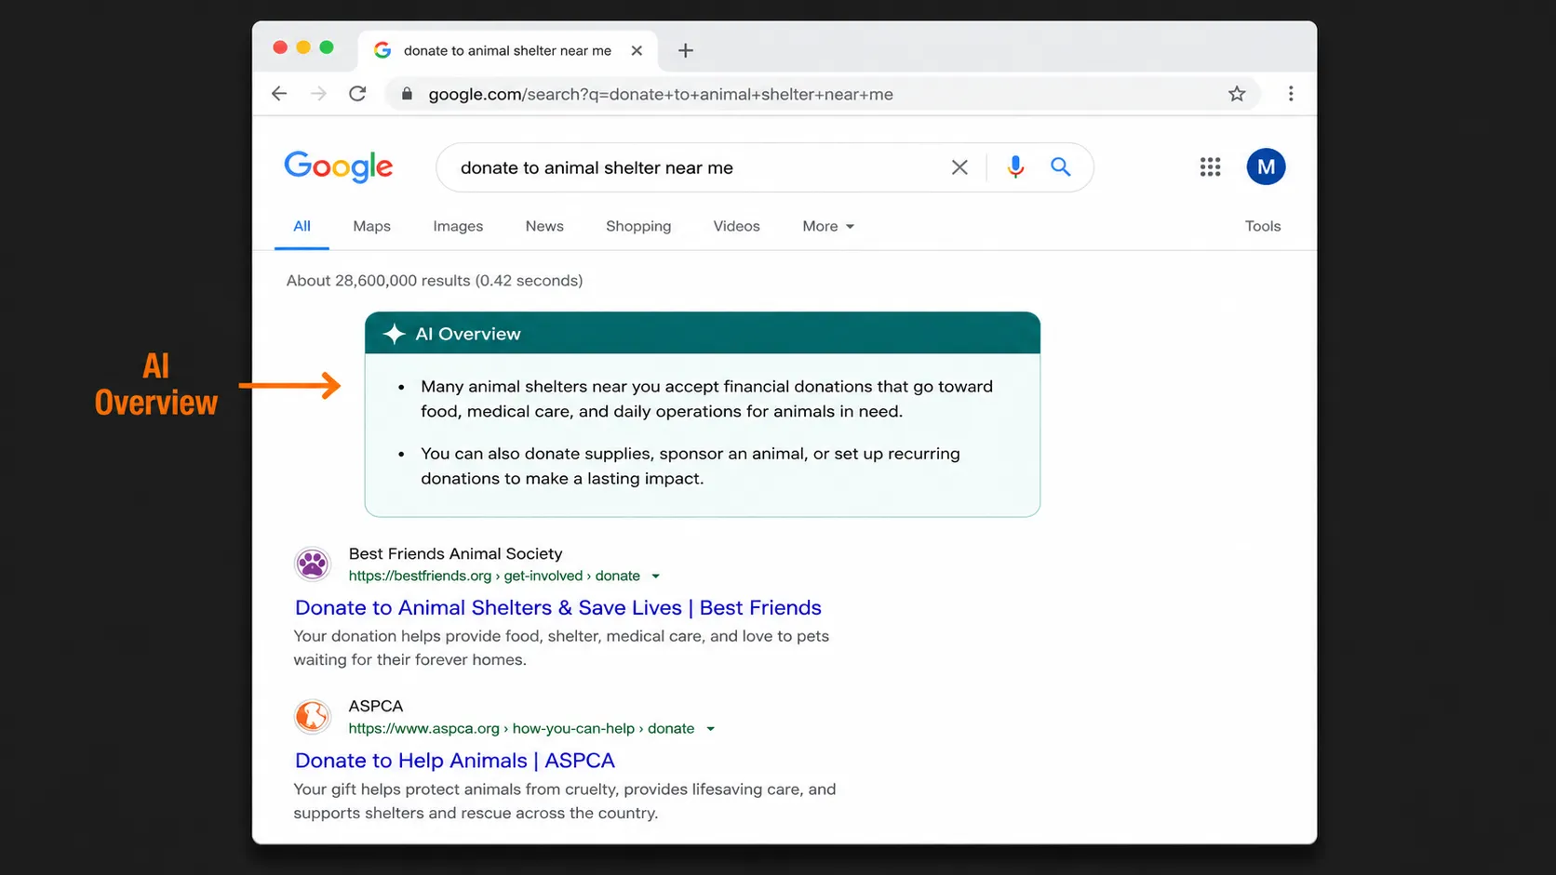The width and height of the screenshot is (1556, 875).
Task: Click the 'Your donation helps provide food' snippet
Action: pyautogui.click(x=561, y=648)
